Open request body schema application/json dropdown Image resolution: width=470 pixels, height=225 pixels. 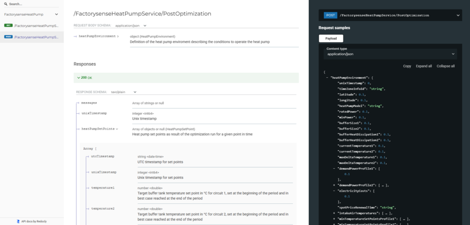click(x=131, y=26)
